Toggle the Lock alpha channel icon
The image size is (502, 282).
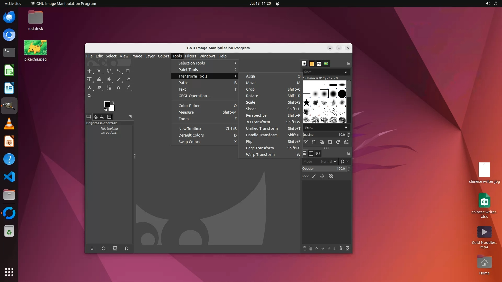click(331, 176)
